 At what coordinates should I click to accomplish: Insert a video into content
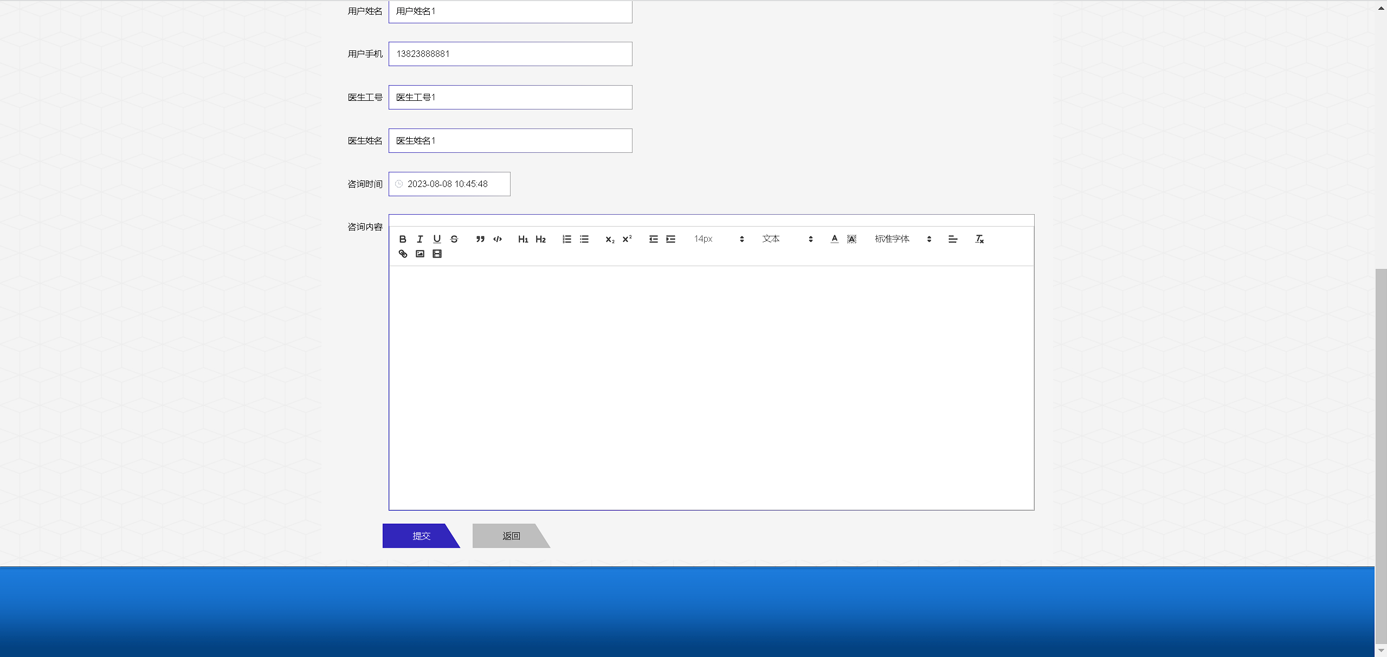[437, 254]
